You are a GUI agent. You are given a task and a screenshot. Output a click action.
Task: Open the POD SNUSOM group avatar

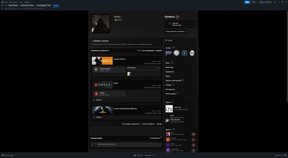click(x=167, y=121)
